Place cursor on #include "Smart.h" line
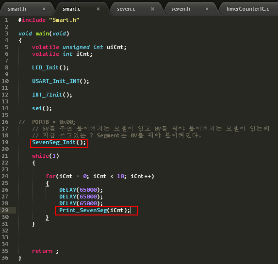This screenshot has height=264, width=278. pos(49,20)
